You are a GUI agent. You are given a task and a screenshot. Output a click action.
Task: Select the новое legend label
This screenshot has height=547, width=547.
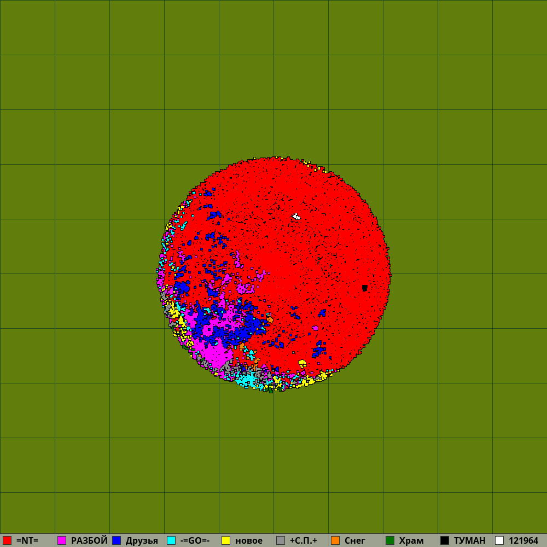tap(249, 541)
